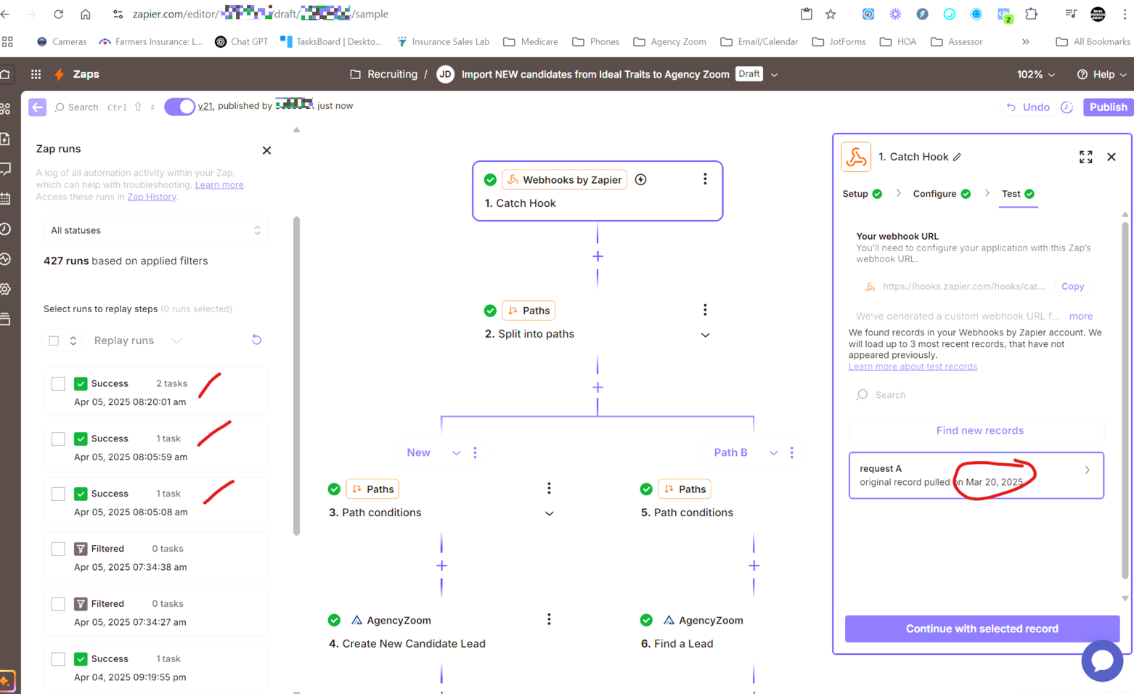Close the Zap runs panel
The height and width of the screenshot is (694, 1134).
(x=266, y=150)
